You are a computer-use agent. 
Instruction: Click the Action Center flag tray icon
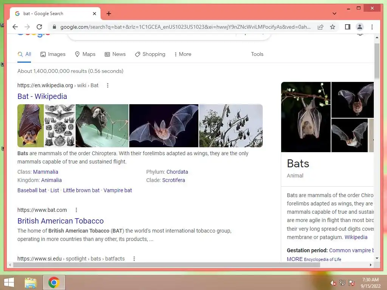pyautogui.click(x=351, y=282)
